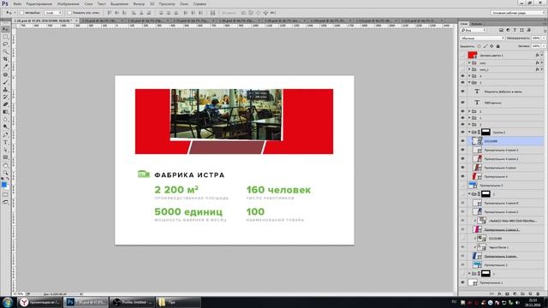Click the opacity value field
This screenshot has height=308, width=548.
point(536,38)
